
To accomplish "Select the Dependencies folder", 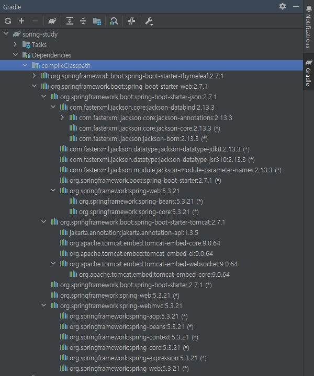I will [x=151, y=55].
